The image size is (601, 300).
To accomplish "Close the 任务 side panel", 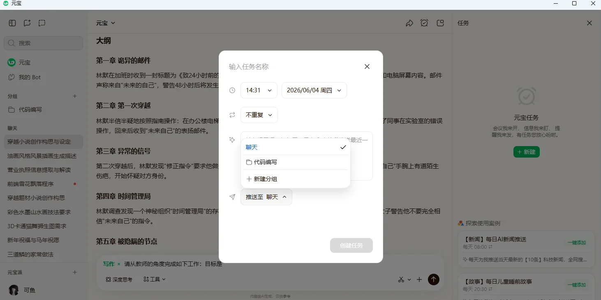I will pyautogui.click(x=589, y=23).
